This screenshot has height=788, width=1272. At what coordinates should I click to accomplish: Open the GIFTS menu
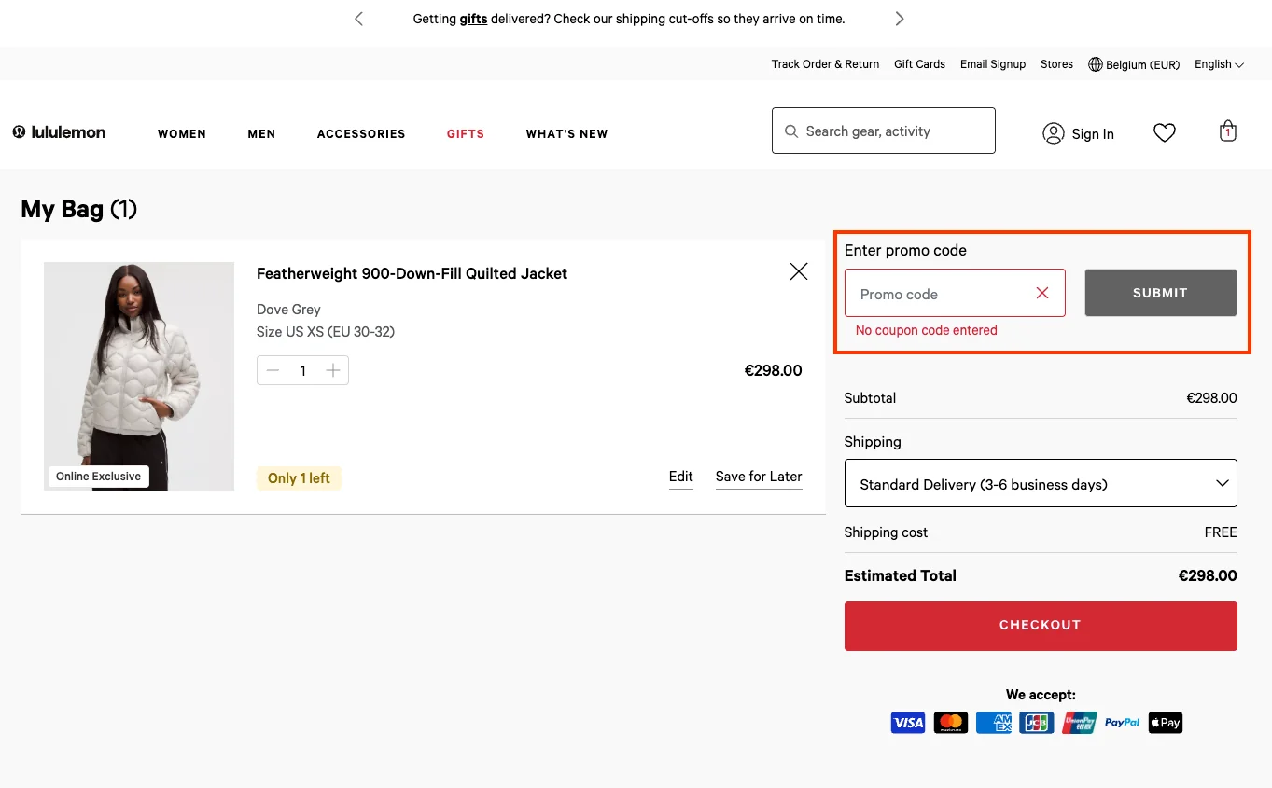[x=465, y=133]
